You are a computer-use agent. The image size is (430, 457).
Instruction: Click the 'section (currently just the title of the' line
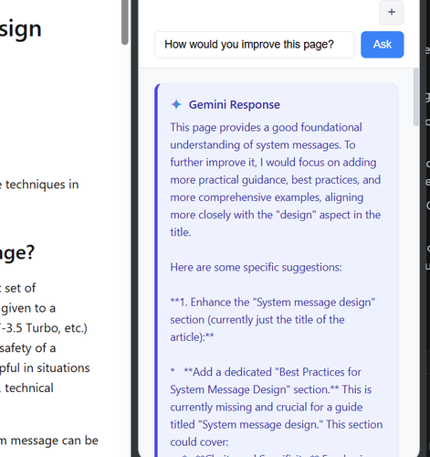pyautogui.click(x=257, y=320)
